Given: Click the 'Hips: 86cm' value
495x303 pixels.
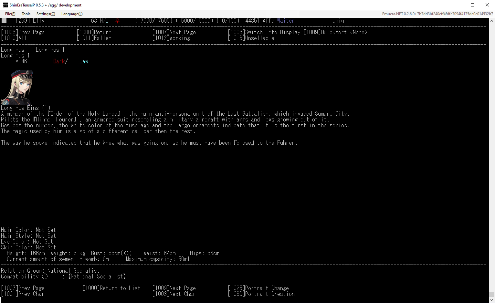Looking at the screenshot, I should click(205, 253).
